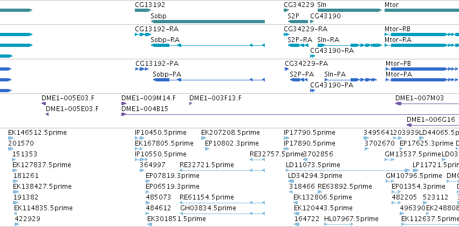Image resolution: width=459 pixels, height=227 pixels.
Task: Click the CG13192-PA protein label
Action: (x=157, y=64)
